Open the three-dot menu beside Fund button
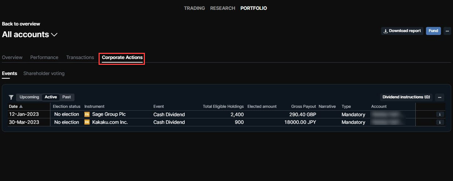The image size is (453, 181). click(x=447, y=31)
